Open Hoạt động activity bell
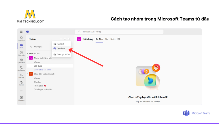The image size is (219, 124). (x=21, y=38)
